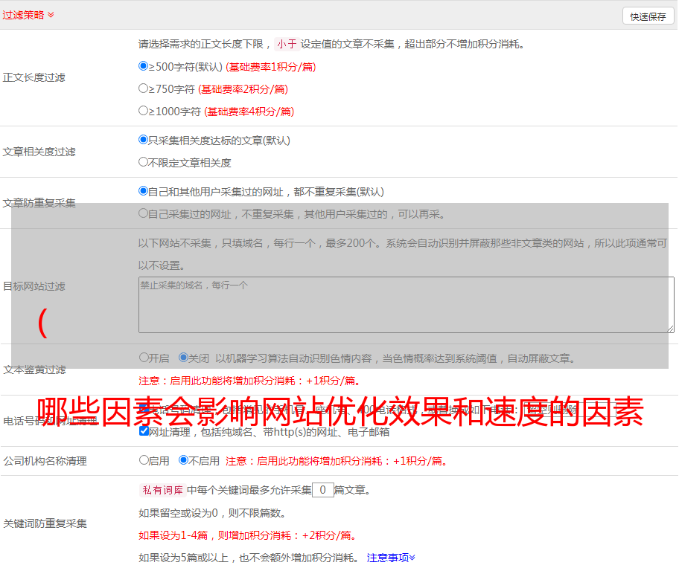Toggle the 网址清理 checkbox
The width and height of the screenshot is (679, 571).
tap(144, 431)
